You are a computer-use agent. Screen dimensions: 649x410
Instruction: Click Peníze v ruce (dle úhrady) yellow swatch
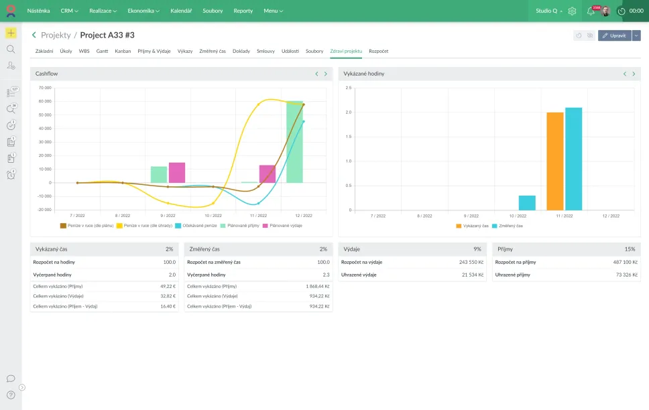(119, 226)
